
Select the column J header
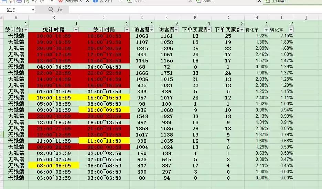[x=306, y=17]
